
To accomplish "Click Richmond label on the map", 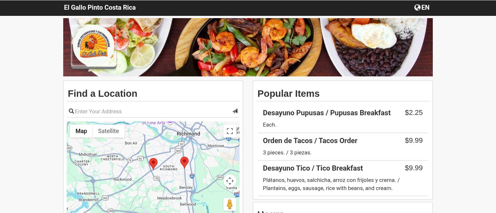I will [x=188, y=134].
